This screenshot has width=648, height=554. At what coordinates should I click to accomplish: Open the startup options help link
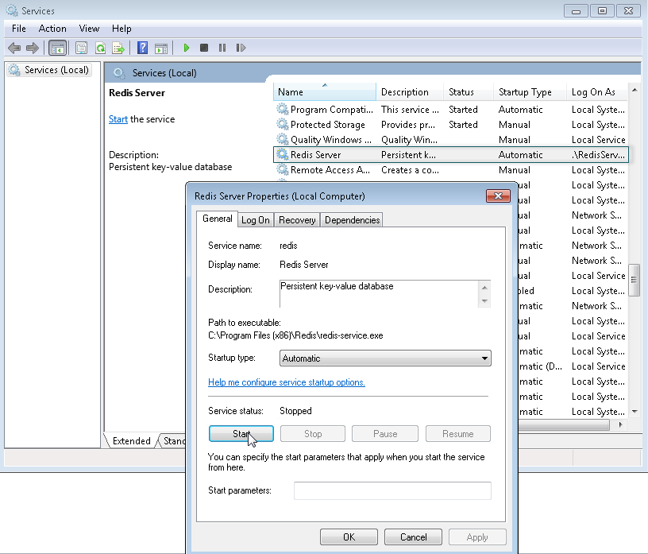(x=287, y=382)
